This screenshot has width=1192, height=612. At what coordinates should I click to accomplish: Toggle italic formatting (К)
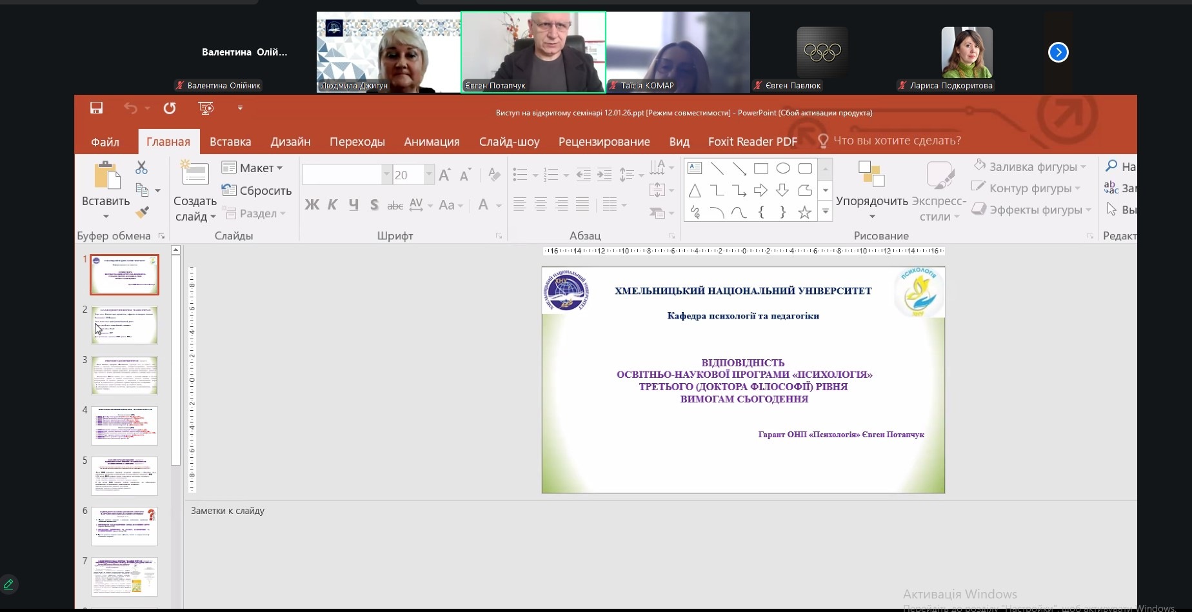[332, 205]
